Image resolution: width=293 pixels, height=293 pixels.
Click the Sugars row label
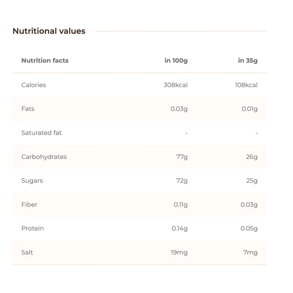pos(32,181)
